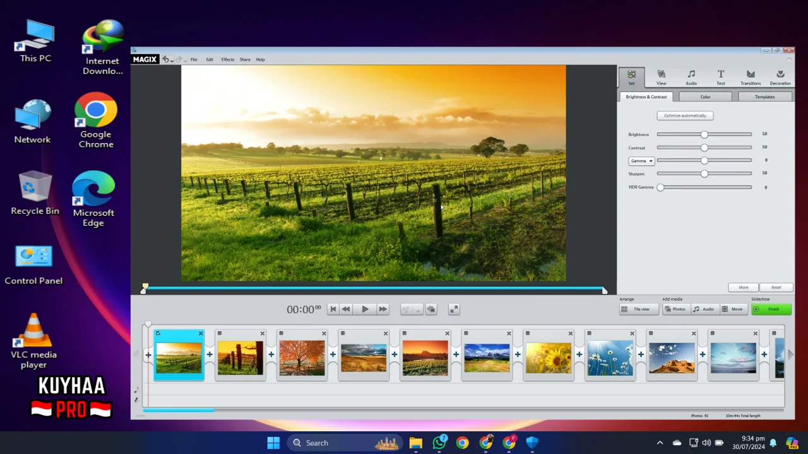Check the desert rock photo checkbox
This screenshot has height=454, width=808.
(651, 334)
